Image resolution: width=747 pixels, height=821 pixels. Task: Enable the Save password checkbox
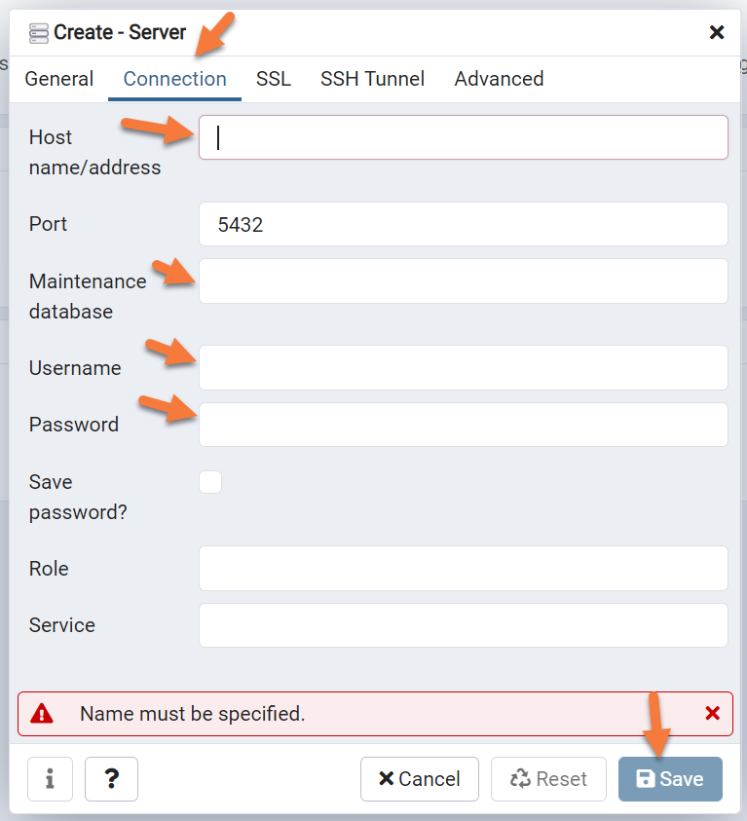click(x=210, y=482)
